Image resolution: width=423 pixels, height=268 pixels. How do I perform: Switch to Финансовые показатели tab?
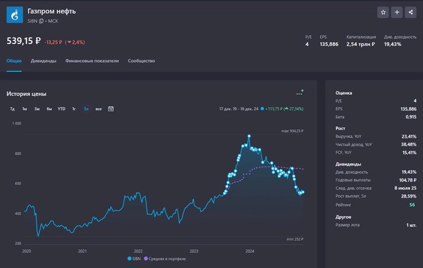coord(92,61)
